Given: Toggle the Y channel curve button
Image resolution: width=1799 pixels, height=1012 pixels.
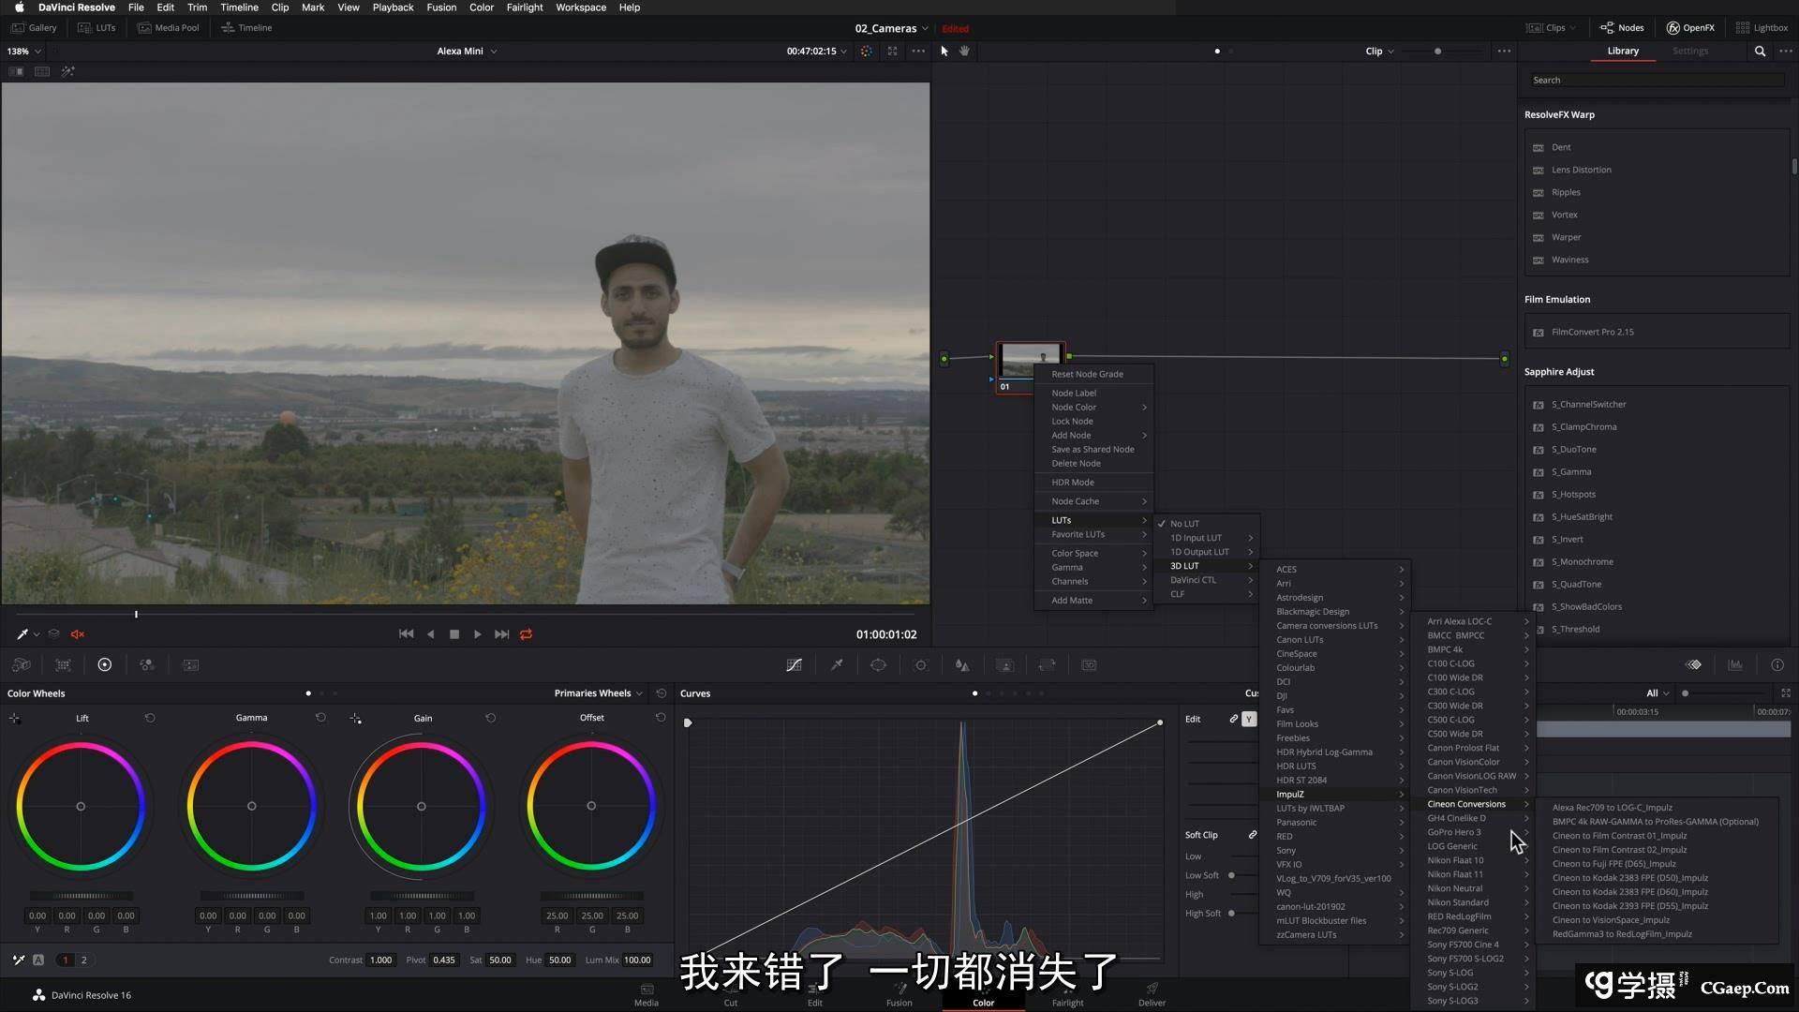Looking at the screenshot, I should 1248,719.
